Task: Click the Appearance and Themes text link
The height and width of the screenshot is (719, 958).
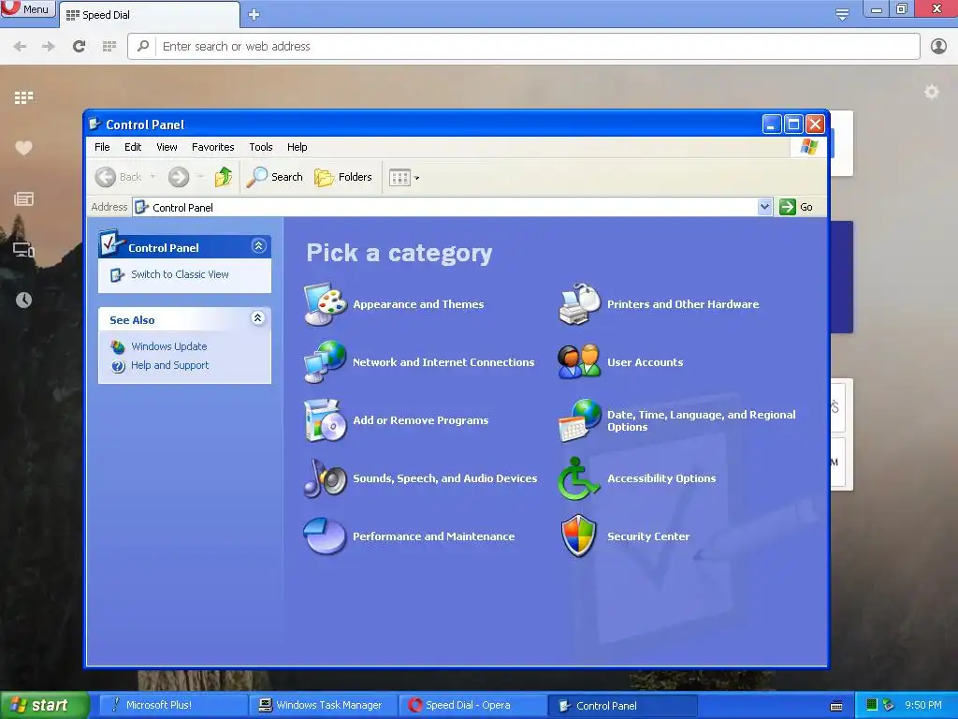Action: click(418, 304)
